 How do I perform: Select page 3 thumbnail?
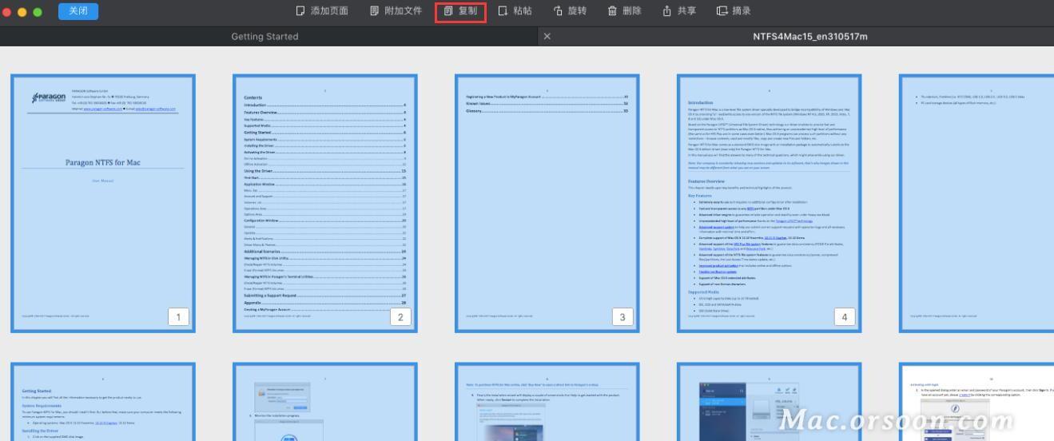(x=547, y=204)
